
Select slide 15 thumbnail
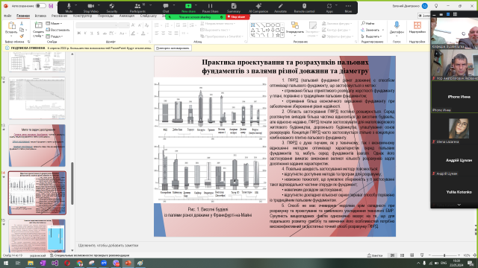click(37, 236)
